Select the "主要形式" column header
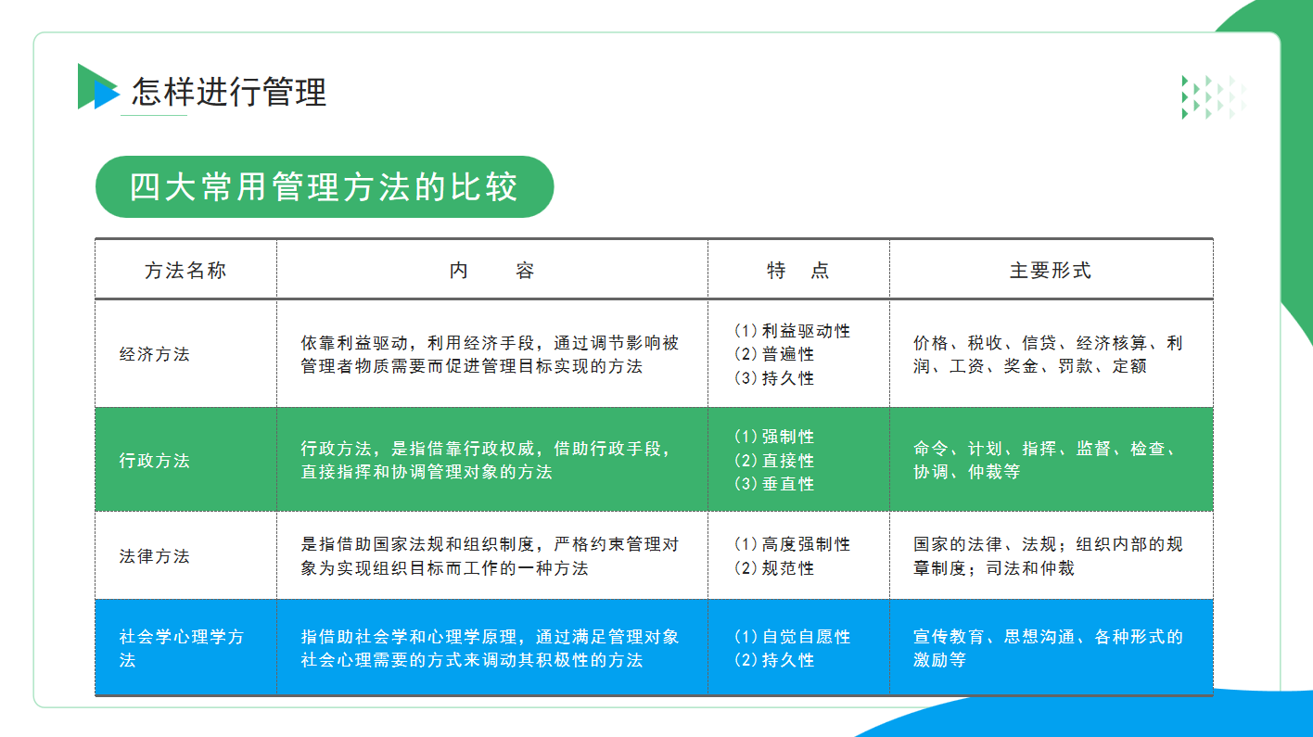The image size is (1313, 737). point(1051,271)
